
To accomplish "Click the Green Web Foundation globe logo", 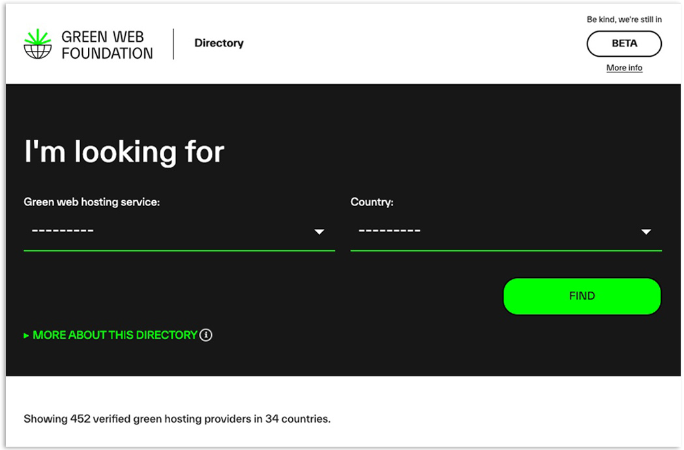I will coord(38,44).
